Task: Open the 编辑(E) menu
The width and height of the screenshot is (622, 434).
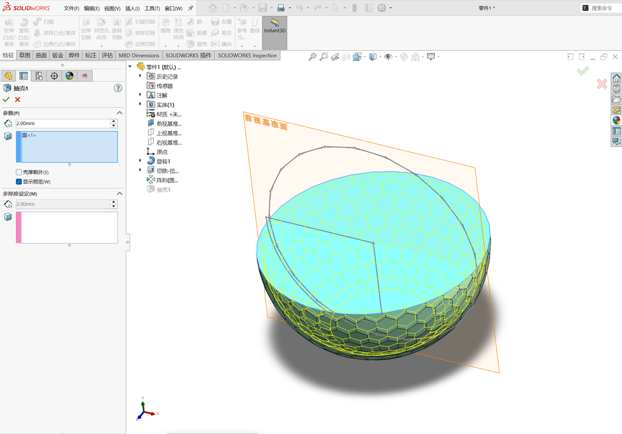Action: [x=92, y=8]
